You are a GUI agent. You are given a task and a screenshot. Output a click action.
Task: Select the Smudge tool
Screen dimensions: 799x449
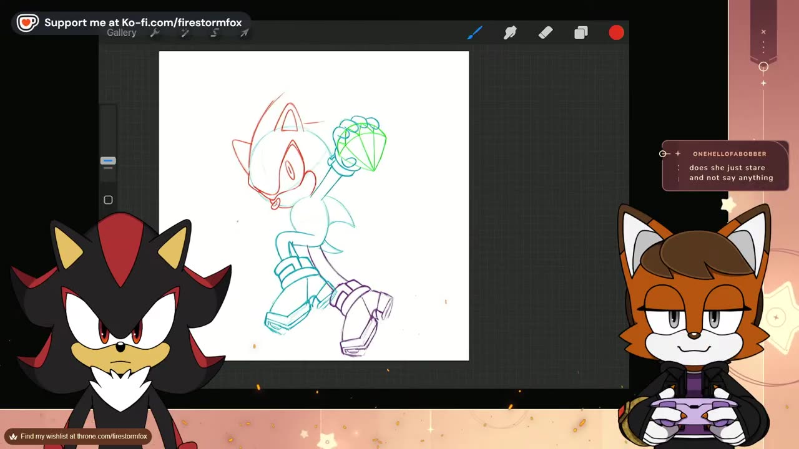(510, 32)
